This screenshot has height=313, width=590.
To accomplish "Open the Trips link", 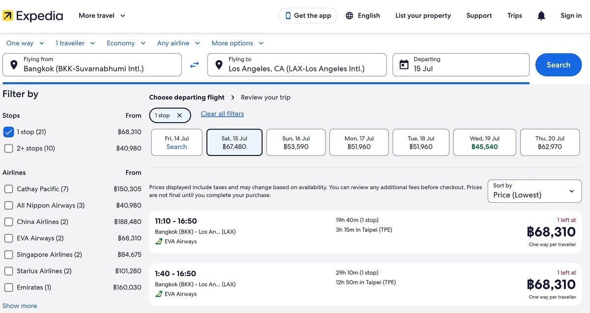I will pyautogui.click(x=515, y=16).
